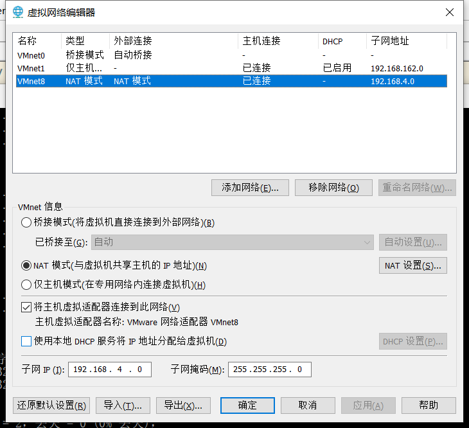Select the VMnet0 row
This screenshot has height=428, width=469.
point(231,55)
